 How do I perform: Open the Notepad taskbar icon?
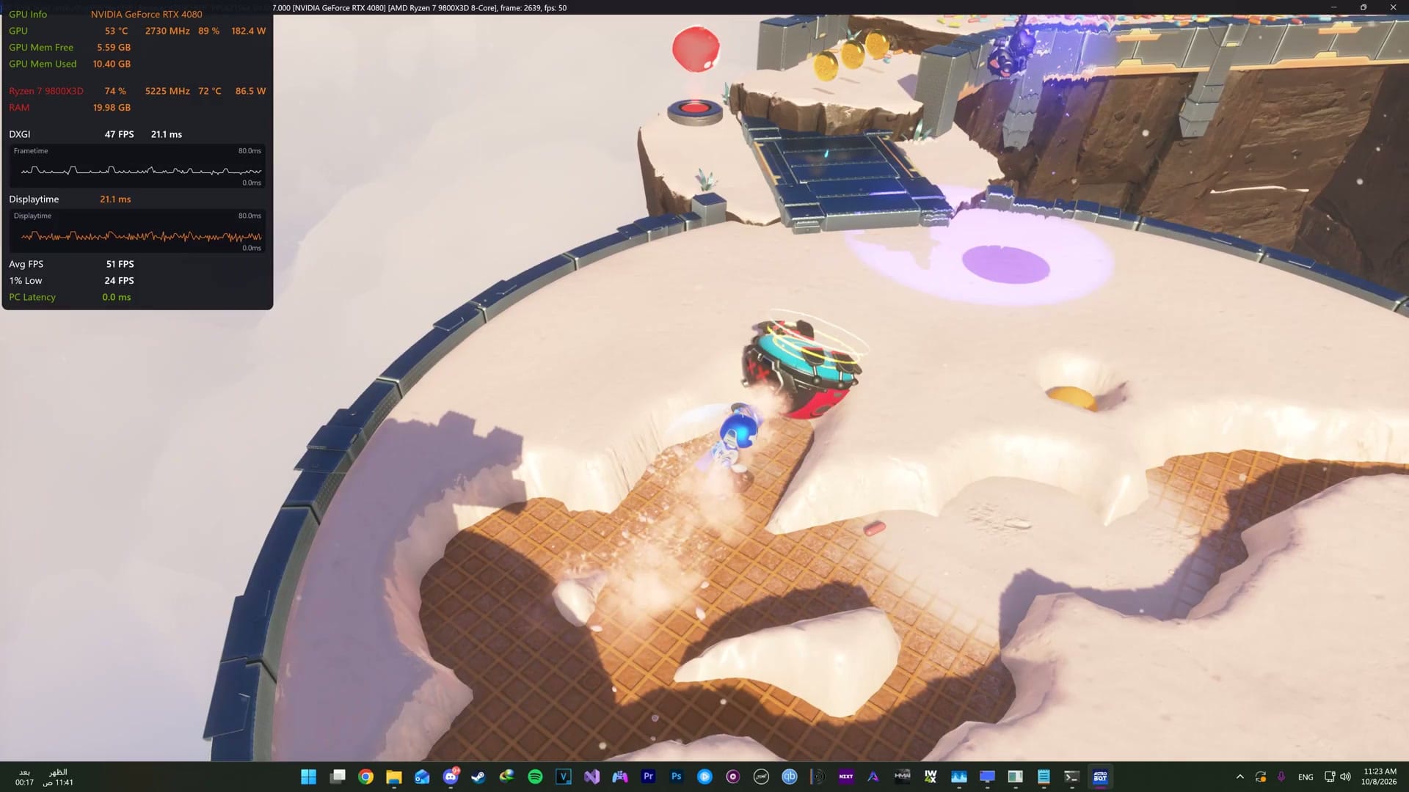[x=1044, y=777]
